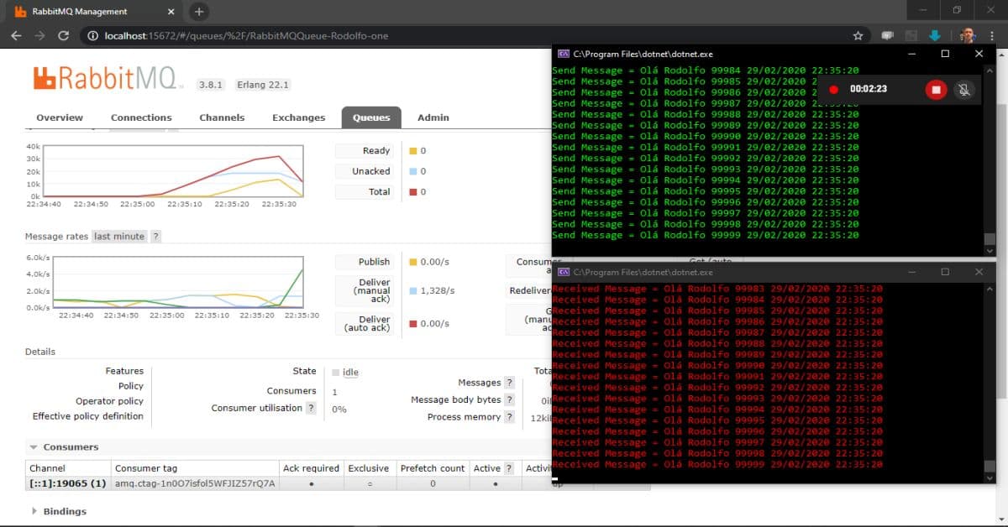Open the Chrome profile avatar
The image size is (1008, 527).
[x=968, y=36]
